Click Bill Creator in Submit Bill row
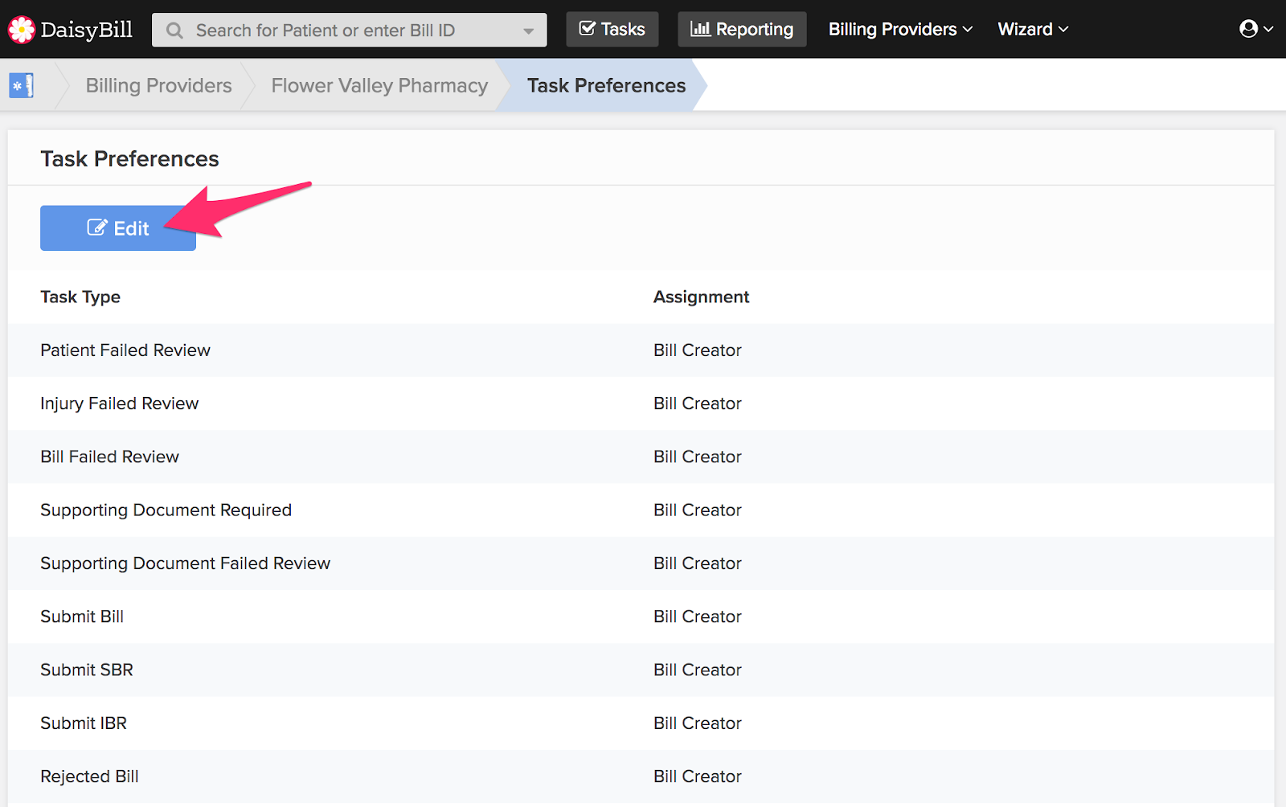This screenshot has height=807, width=1286. coord(698,617)
